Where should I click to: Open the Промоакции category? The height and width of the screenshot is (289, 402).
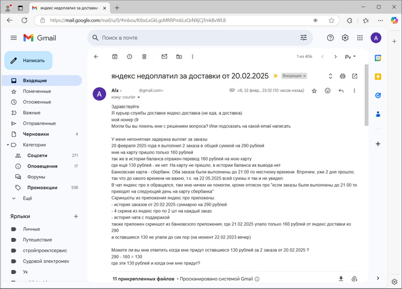pyautogui.click(x=42, y=188)
